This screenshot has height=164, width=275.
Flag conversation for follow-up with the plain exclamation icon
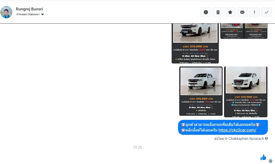(254, 12)
